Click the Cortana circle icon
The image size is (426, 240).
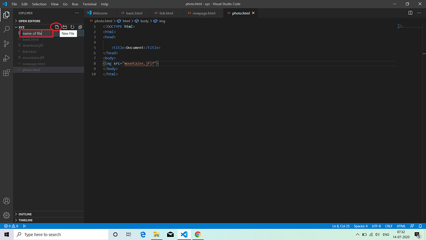[115, 234]
